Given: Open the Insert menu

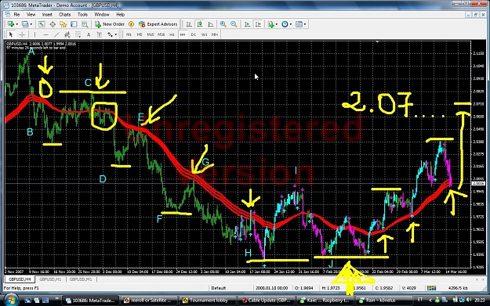Looking at the screenshot, I should (x=47, y=14).
